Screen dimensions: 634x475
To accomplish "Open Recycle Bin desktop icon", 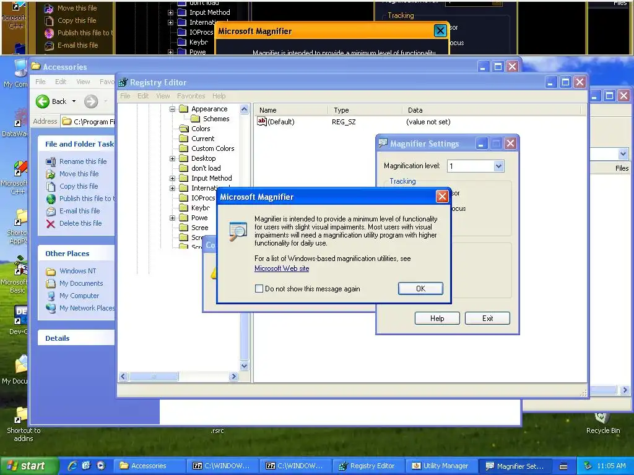I will click(x=603, y=422).
